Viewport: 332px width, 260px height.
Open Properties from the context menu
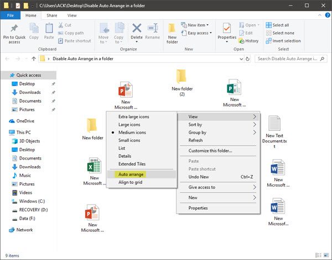point(218,208)
